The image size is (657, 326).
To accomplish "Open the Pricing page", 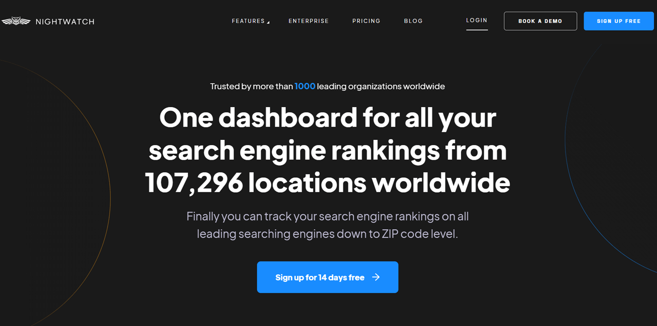I will (366, 21).
